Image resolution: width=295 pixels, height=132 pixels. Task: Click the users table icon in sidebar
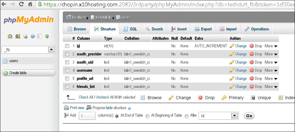pyautogui.click(x=5, y=61)
